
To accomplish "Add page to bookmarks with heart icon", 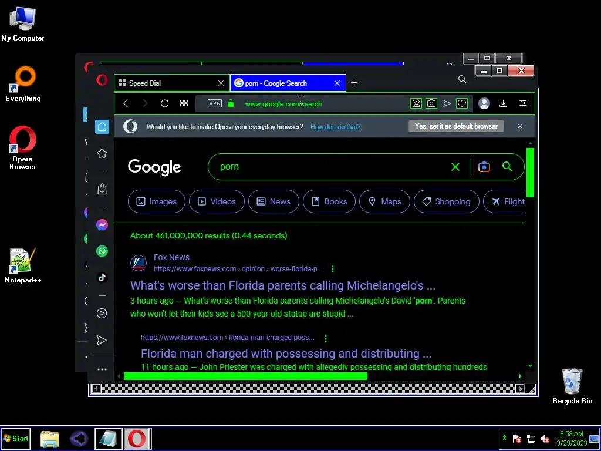I will [462, 103].
